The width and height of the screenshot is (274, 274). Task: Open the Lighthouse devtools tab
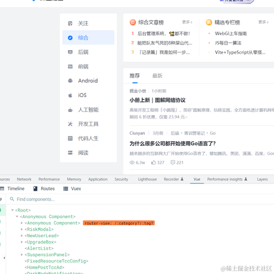pyautogui.click(x=147, y=179)
